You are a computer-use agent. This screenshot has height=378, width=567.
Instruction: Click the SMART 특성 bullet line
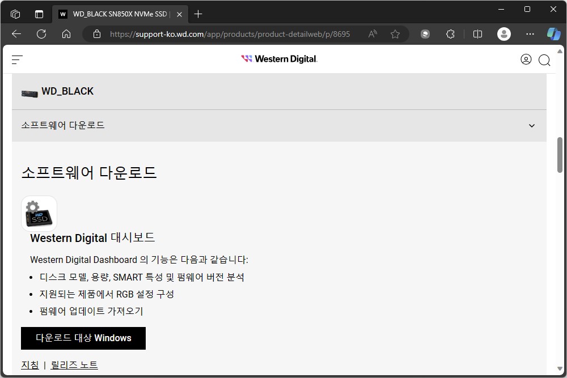[142, 277]
